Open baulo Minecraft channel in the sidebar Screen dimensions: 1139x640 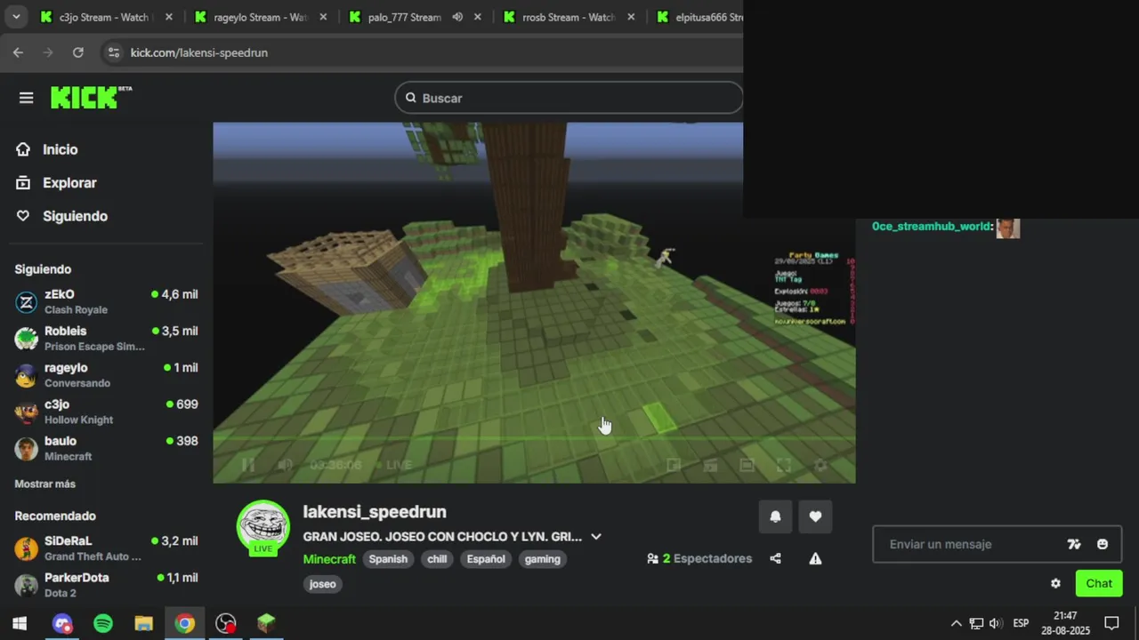point(106,448)
